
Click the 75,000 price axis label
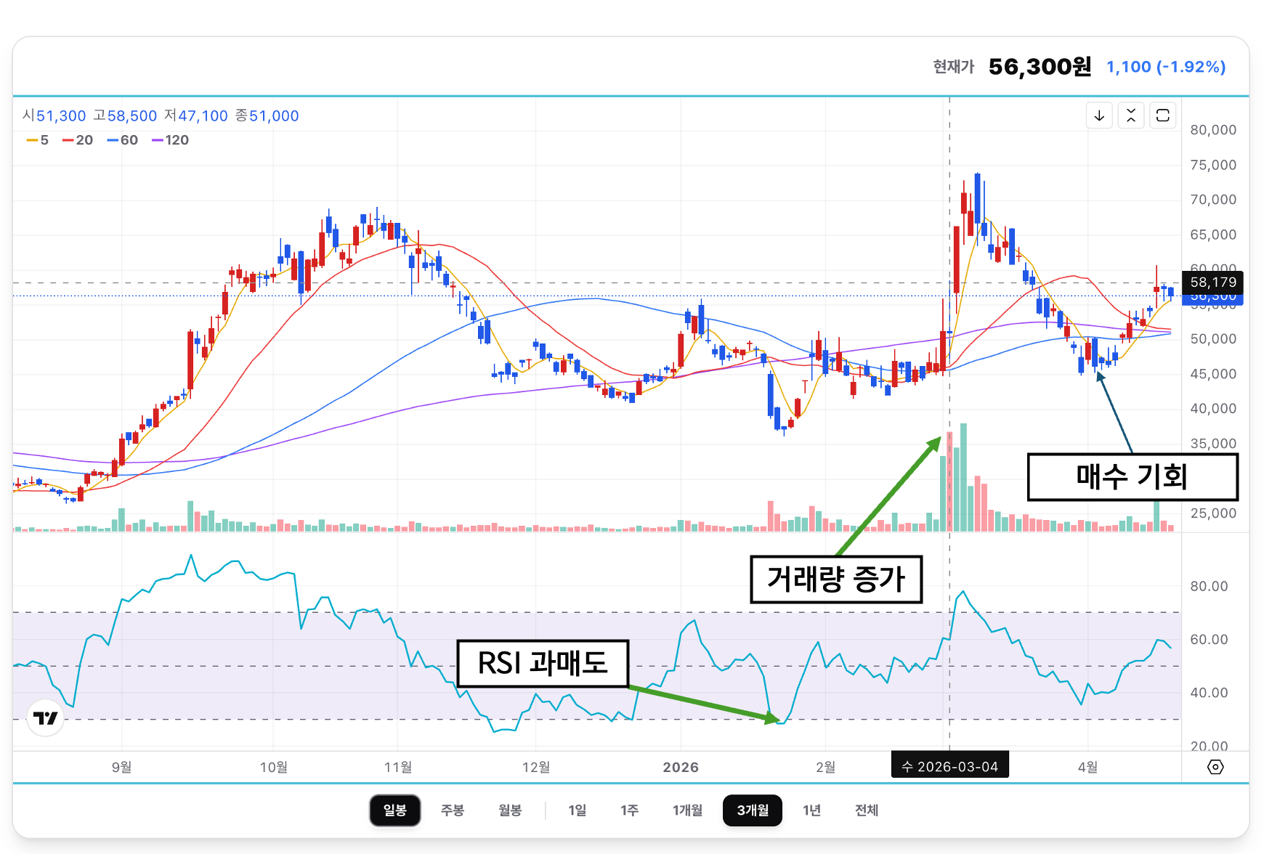coord(1213,165)
